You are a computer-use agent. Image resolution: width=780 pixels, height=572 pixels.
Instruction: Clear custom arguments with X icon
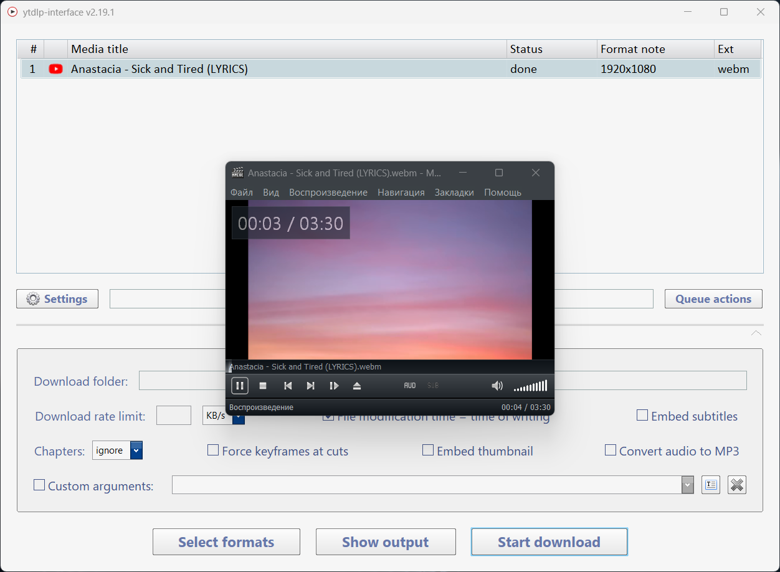(x=737, y=485)
